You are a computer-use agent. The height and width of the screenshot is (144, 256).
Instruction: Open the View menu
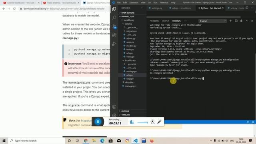coord(143,3)
